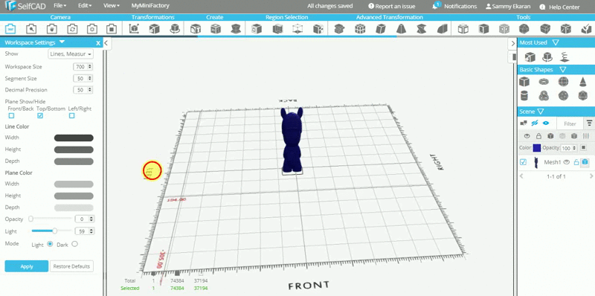The image size is (595, 296).
Task: Open the File menu
Action: 60,6
